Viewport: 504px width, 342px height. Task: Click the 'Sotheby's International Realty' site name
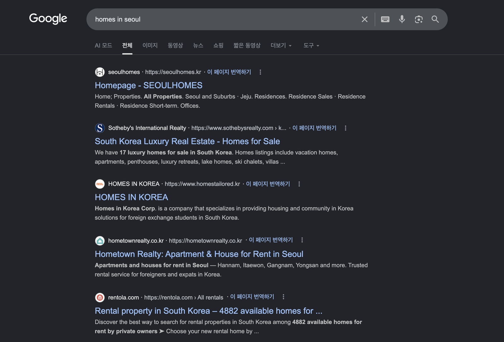point(147,128)
